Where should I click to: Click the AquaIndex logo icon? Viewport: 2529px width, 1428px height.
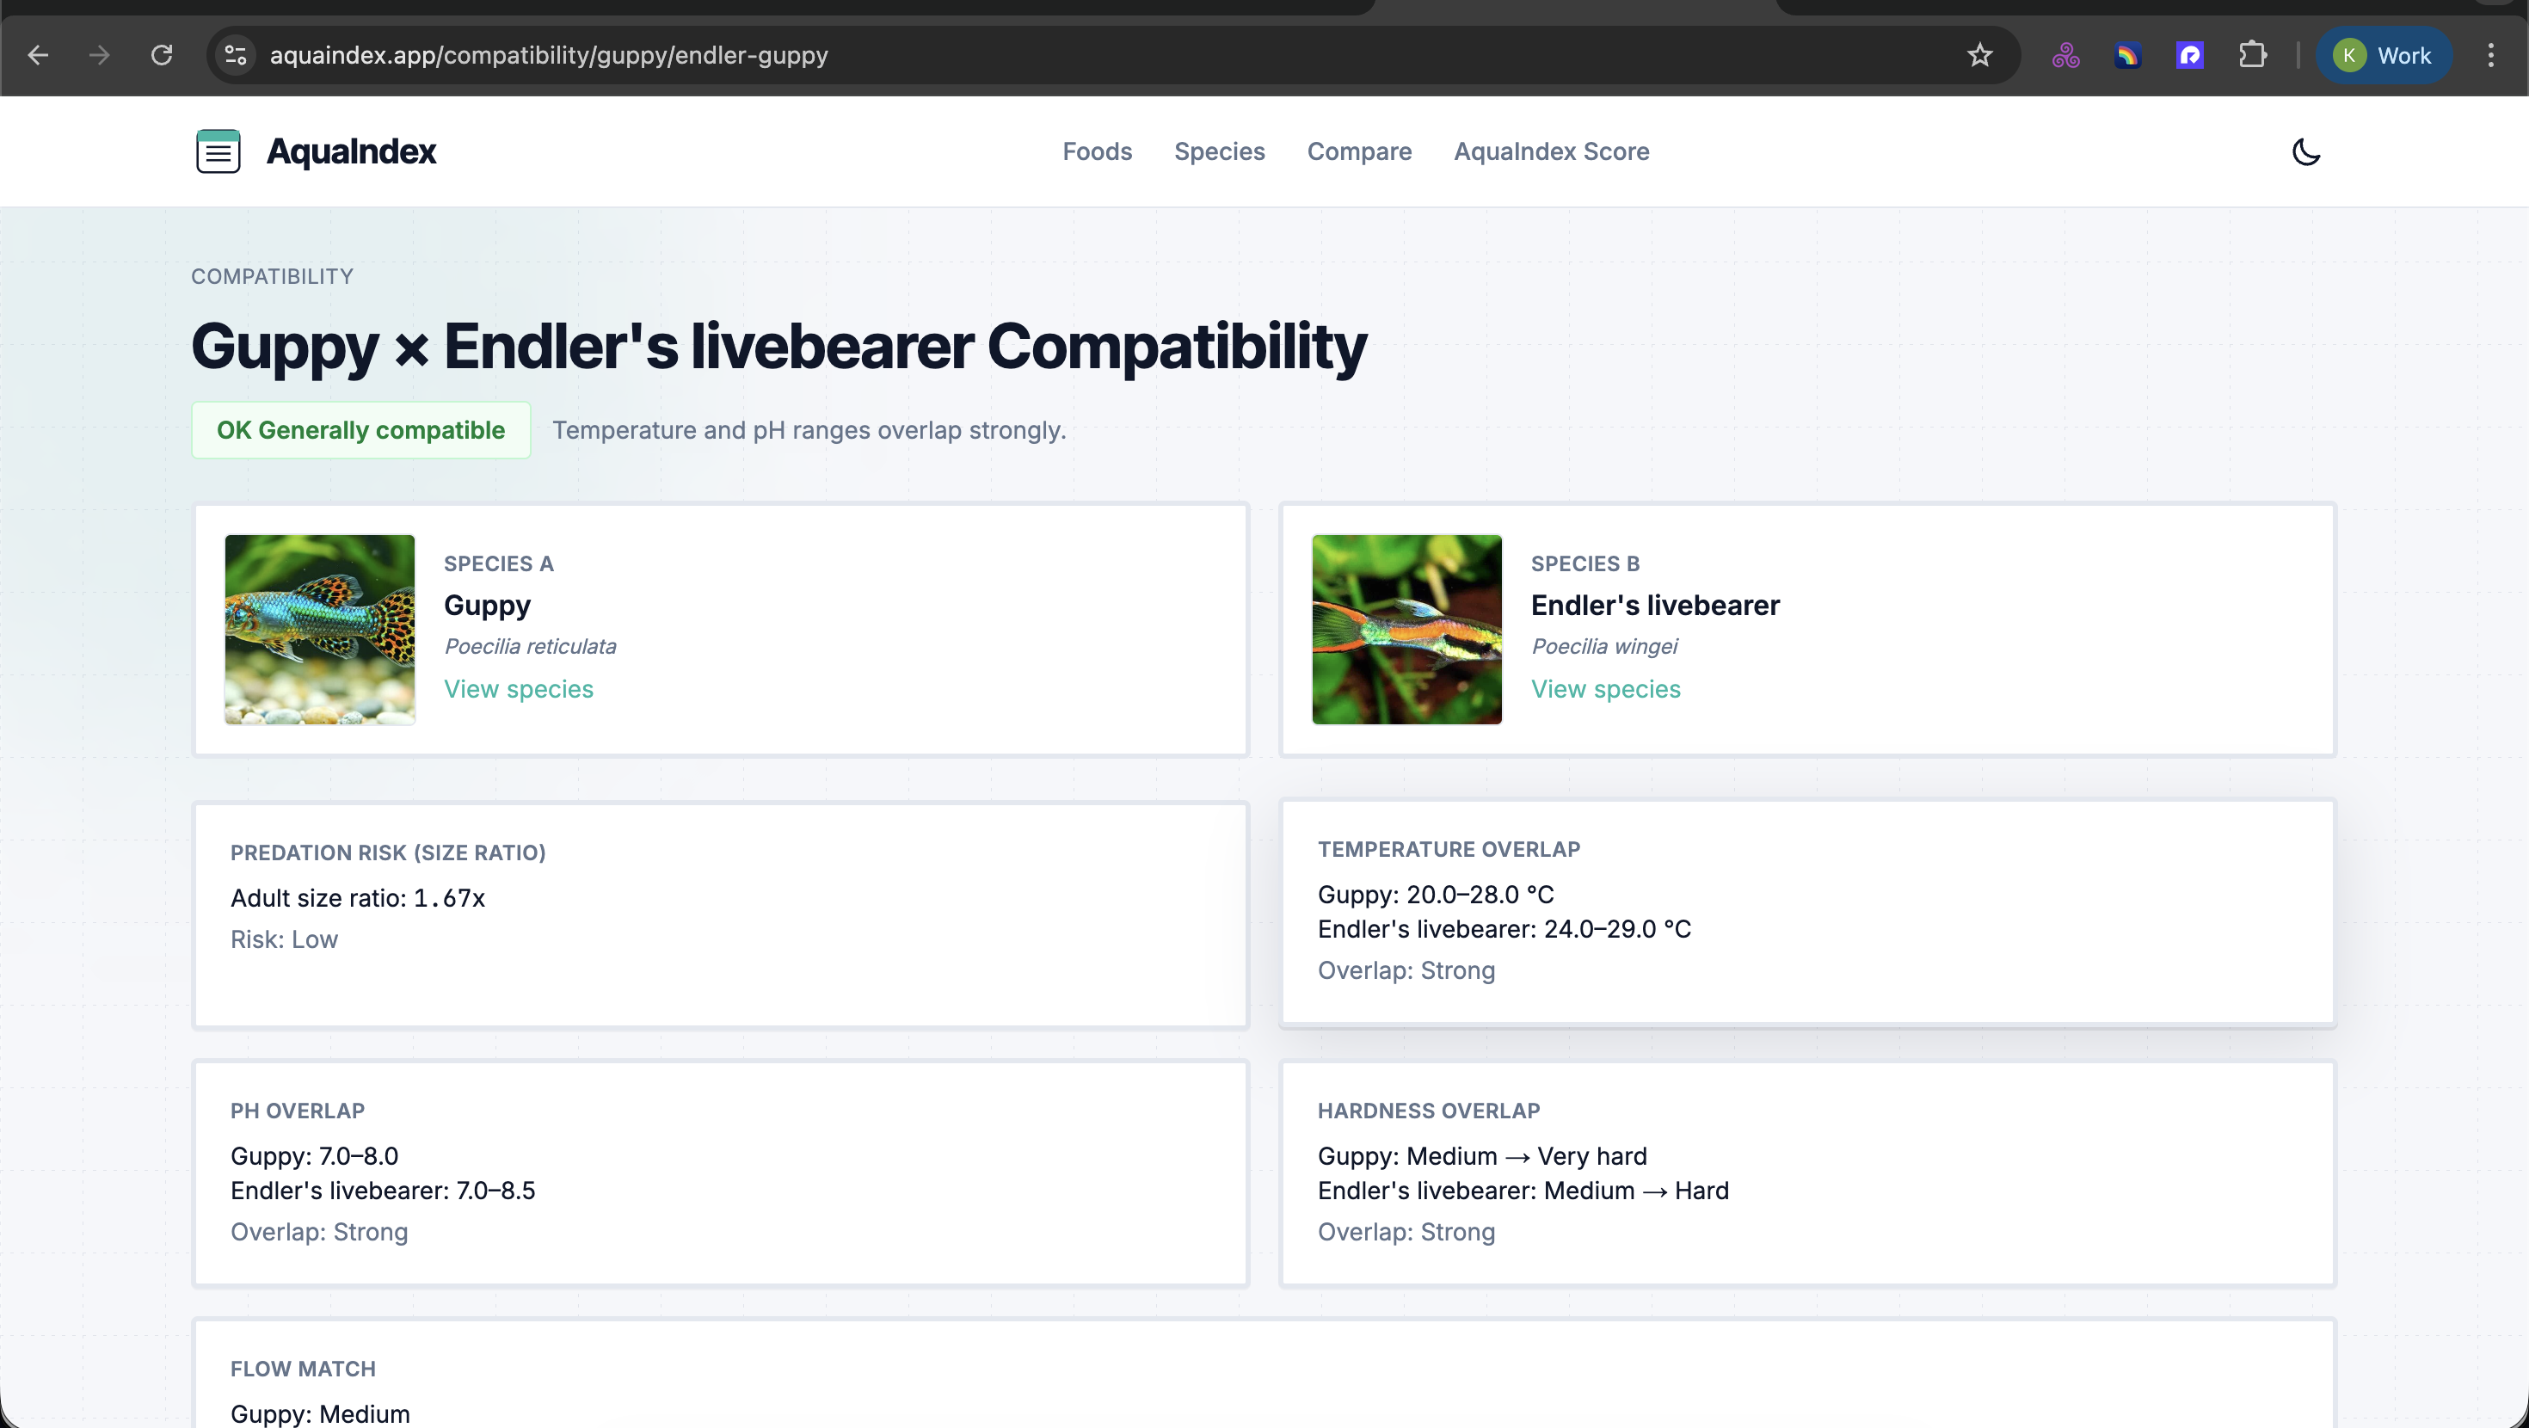pyautogui.click(x=218, y=151)
